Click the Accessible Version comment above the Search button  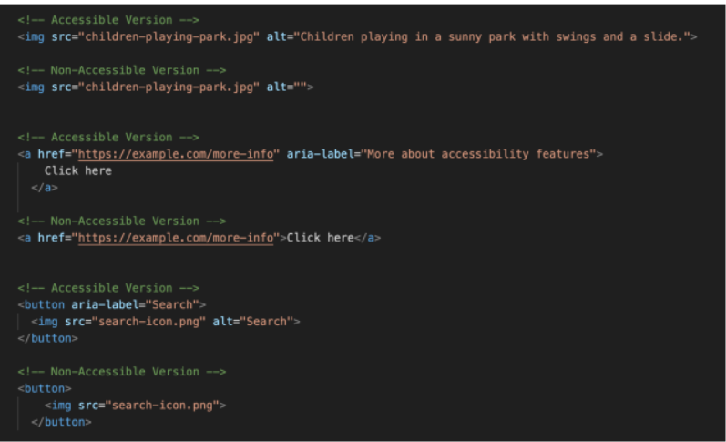(x=107, y=288)
